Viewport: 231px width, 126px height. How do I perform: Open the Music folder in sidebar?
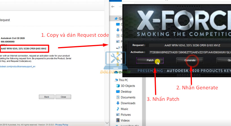124,109
